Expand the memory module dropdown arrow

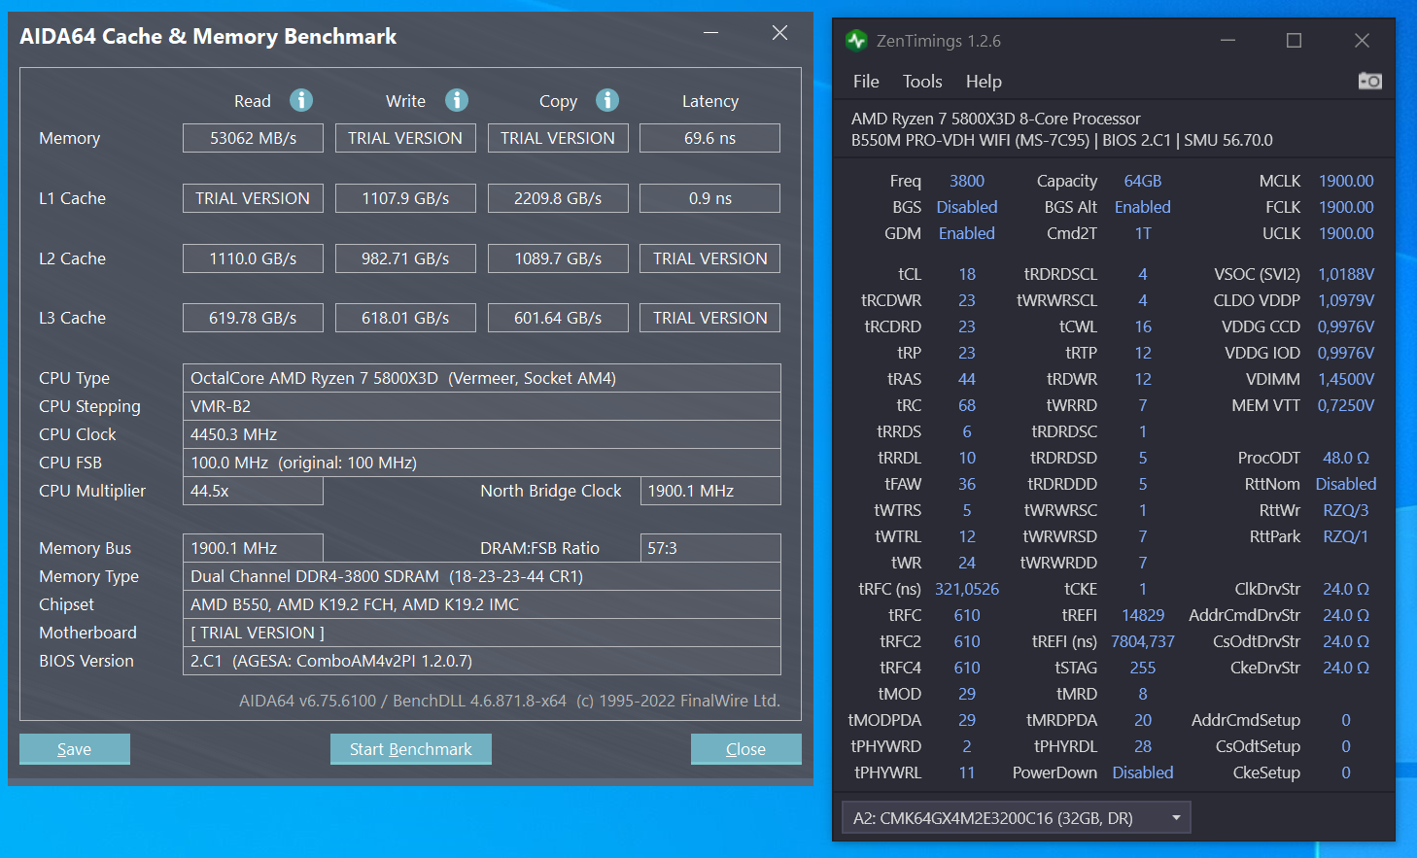1176,818
